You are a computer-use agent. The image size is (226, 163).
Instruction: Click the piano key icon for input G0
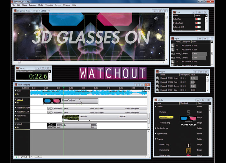pos(173,62)
